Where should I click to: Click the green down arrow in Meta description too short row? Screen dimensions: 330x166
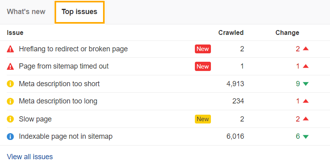(x=306, y=84)
